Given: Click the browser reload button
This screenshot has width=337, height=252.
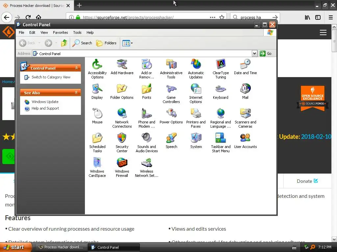Looking at the screenshot, I should [x=28, y=17].
